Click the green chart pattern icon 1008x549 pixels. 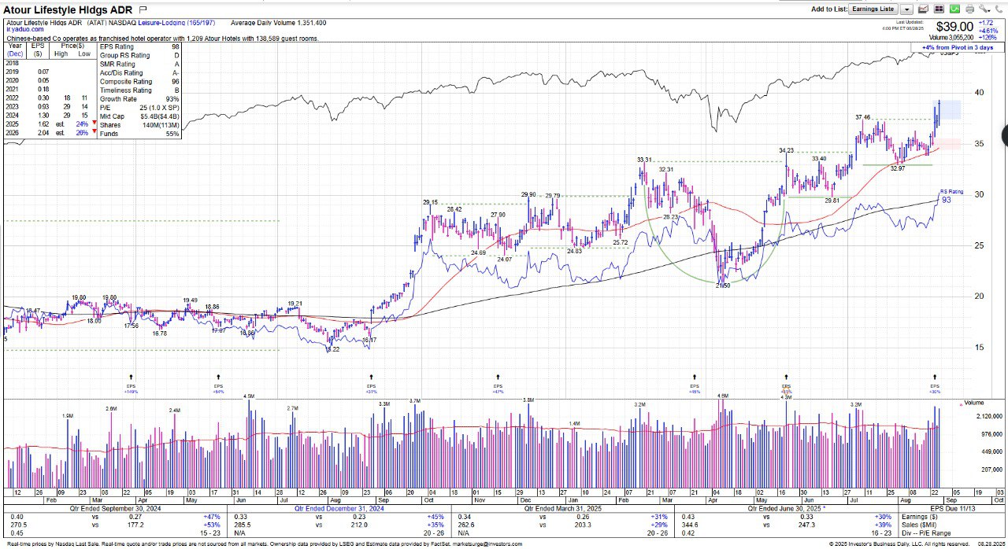coord(954,9)
